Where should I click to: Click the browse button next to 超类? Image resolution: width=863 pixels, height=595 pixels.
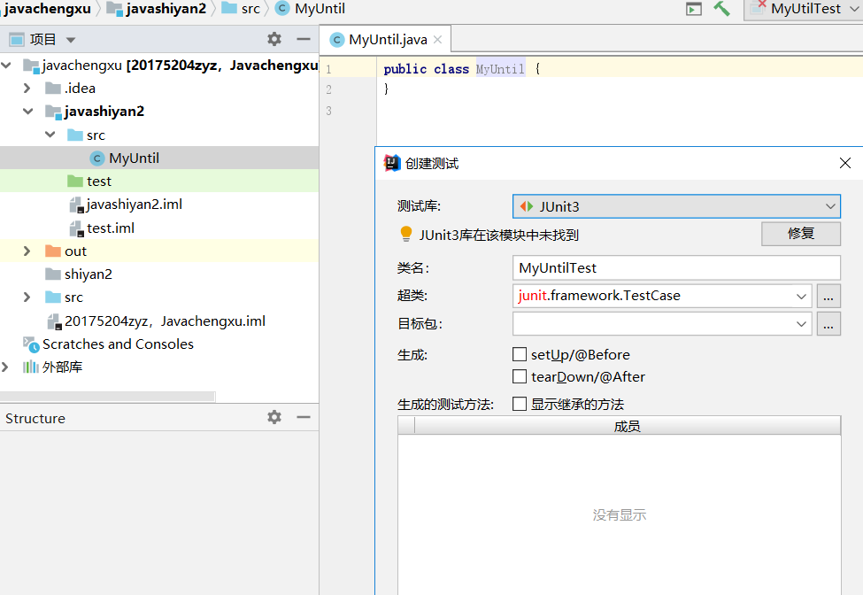pos(828,296)
